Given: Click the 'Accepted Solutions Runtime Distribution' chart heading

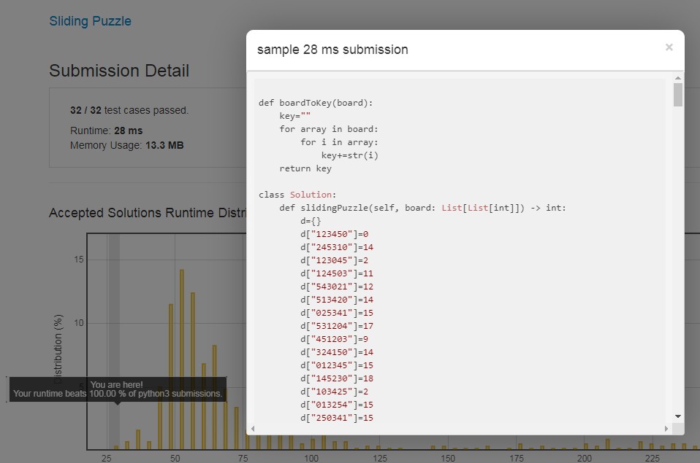Looking at the screenshot, I should point(148,213).
